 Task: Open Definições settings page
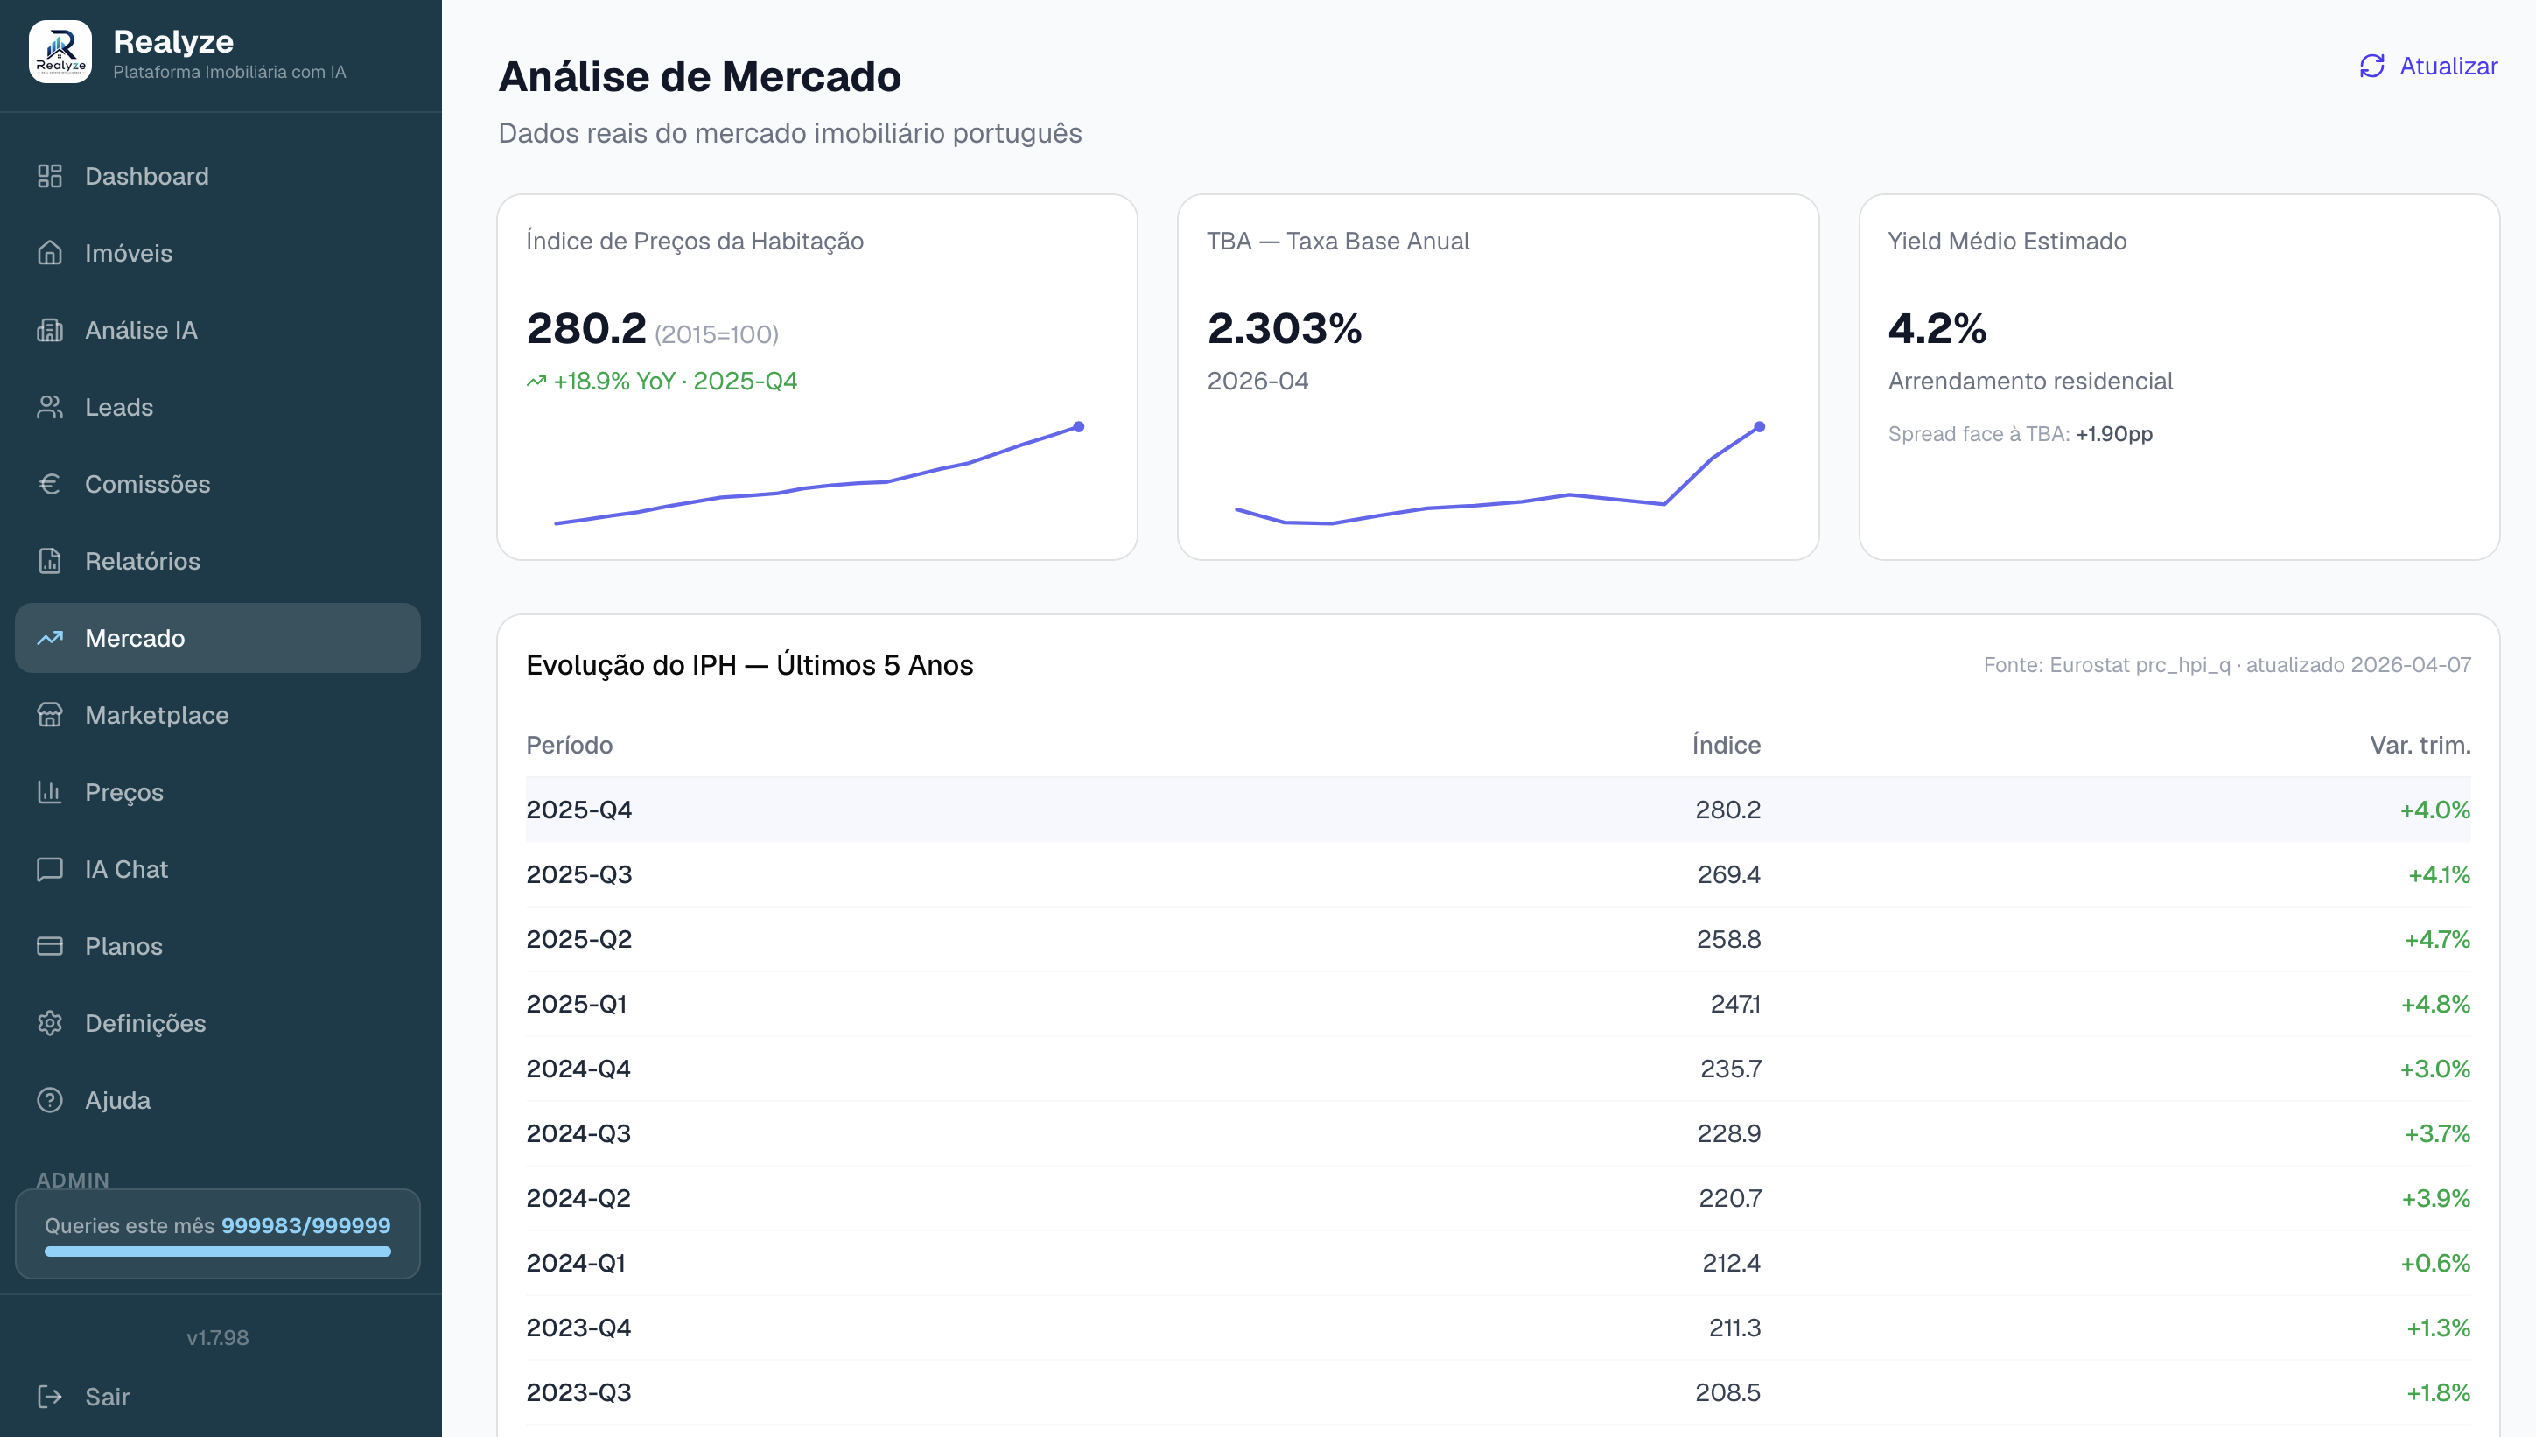click(218, 1022)
